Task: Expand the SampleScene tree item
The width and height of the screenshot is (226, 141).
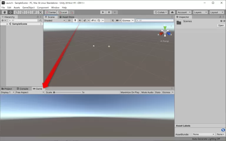Action: pos(7,24)
